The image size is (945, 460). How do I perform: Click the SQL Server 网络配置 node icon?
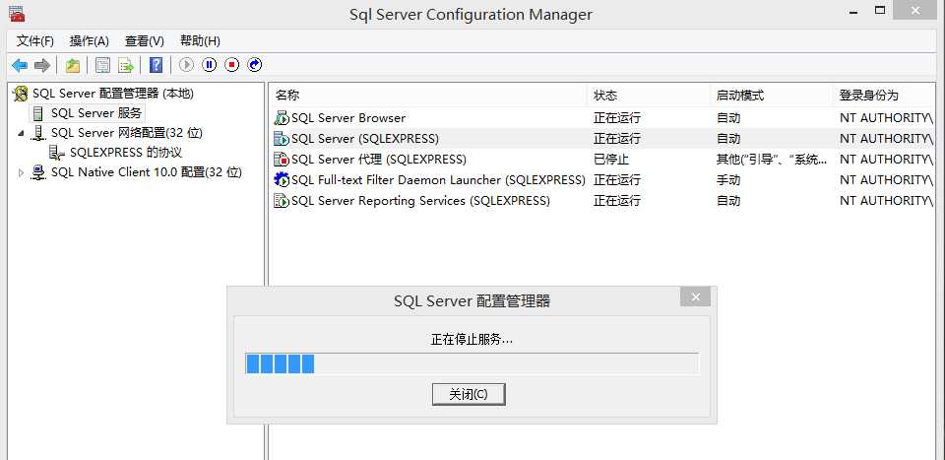click(x=38, y=133)
